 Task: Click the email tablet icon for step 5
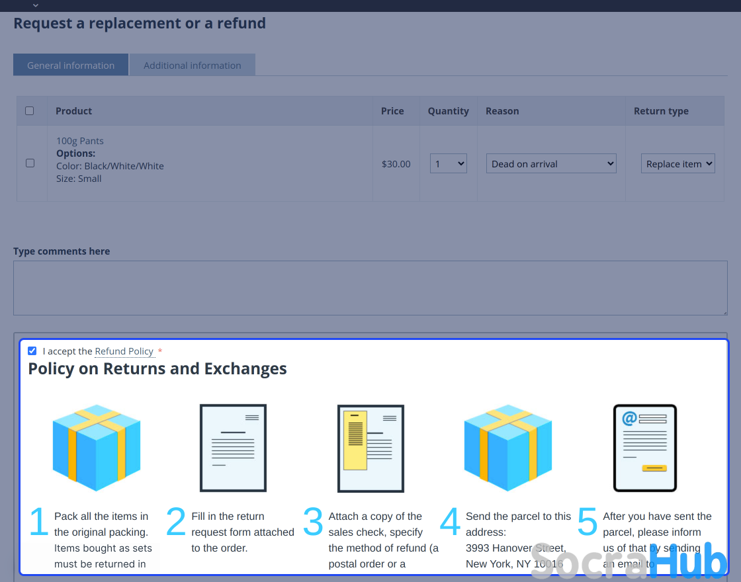pos(645,448)
